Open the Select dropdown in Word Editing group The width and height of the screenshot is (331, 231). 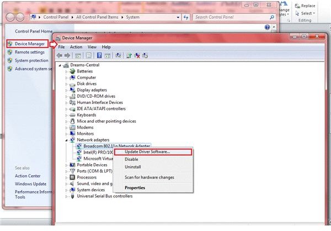(306, 13)
